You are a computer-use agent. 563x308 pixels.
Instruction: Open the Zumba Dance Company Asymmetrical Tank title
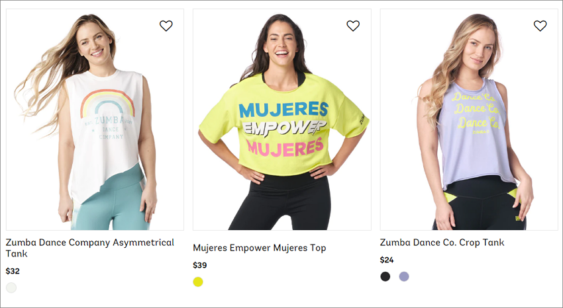(x=90, y=248)
